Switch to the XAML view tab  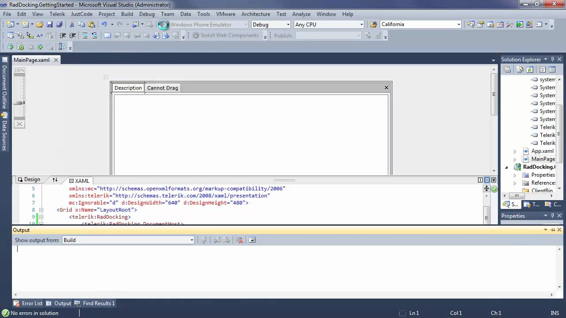point(79,181)
